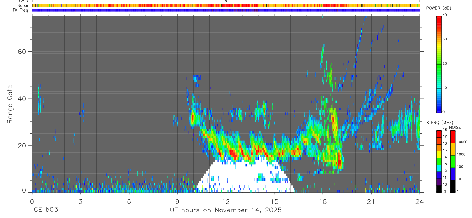Viewport: 472px width, 218px height.
Task: Click the x-axis tick label '18'
Action: [x=323, y=201]
